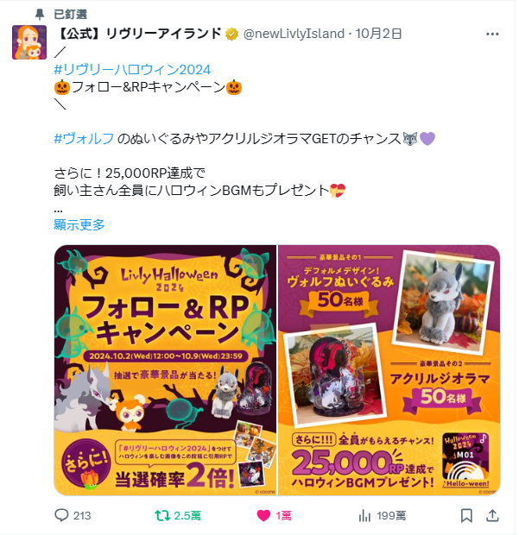Click the green retweet arrows icon

coord(162,515)
